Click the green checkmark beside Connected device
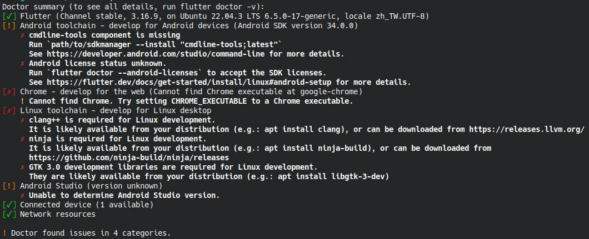 pyautogui.click(x=9, y=205)
